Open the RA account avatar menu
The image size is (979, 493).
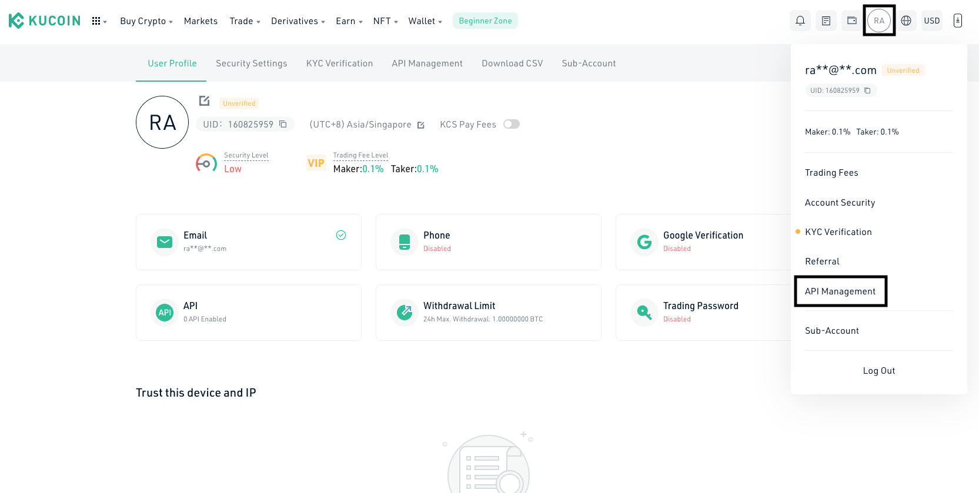879,21
